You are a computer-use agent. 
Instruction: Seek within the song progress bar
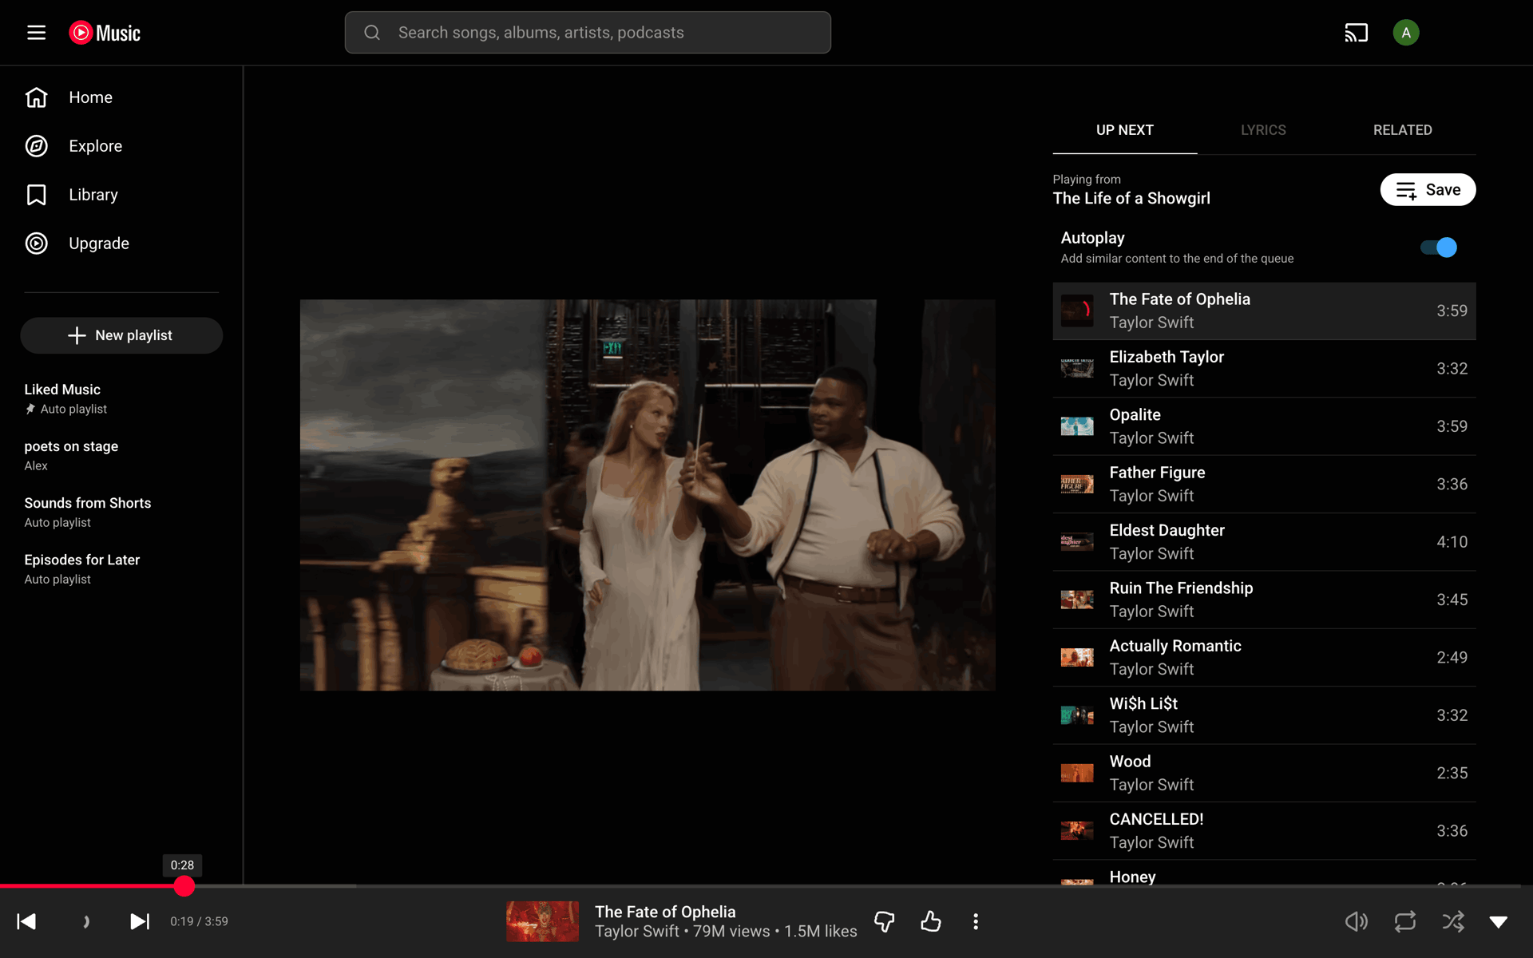pos(766,886)
